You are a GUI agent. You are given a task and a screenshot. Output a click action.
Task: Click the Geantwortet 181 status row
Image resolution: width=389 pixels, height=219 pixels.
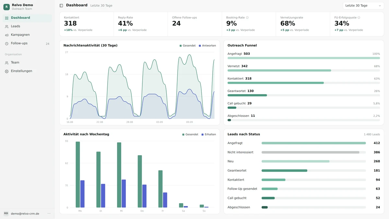point(304,170)
